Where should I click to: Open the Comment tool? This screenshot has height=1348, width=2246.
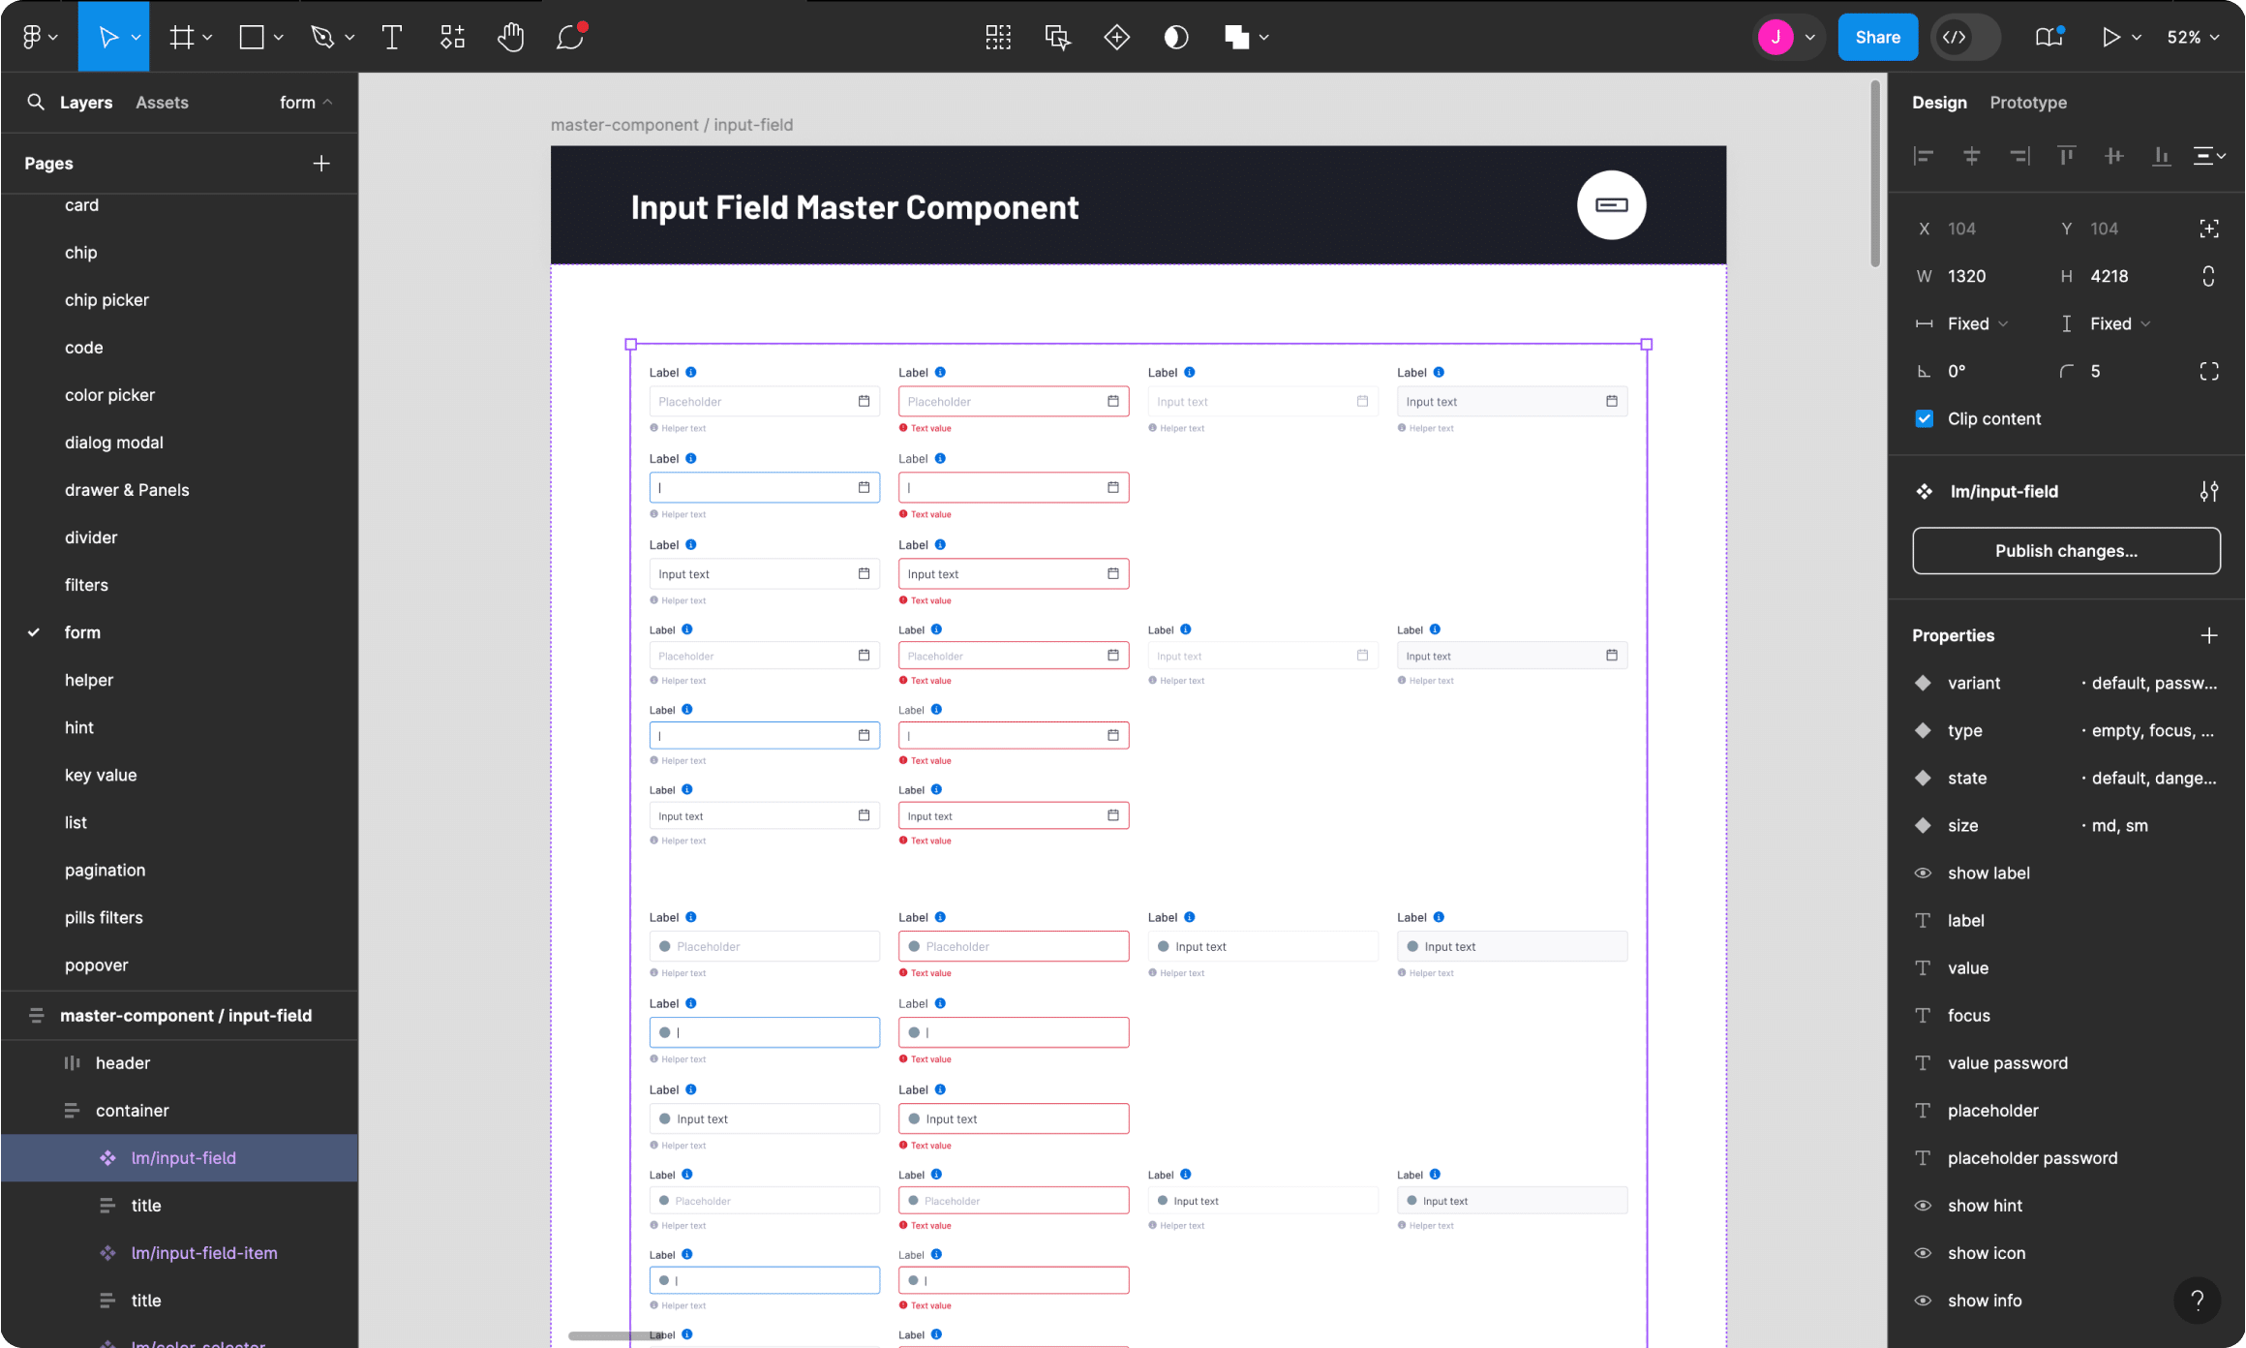pyautogui.click(x=571, y=37)
